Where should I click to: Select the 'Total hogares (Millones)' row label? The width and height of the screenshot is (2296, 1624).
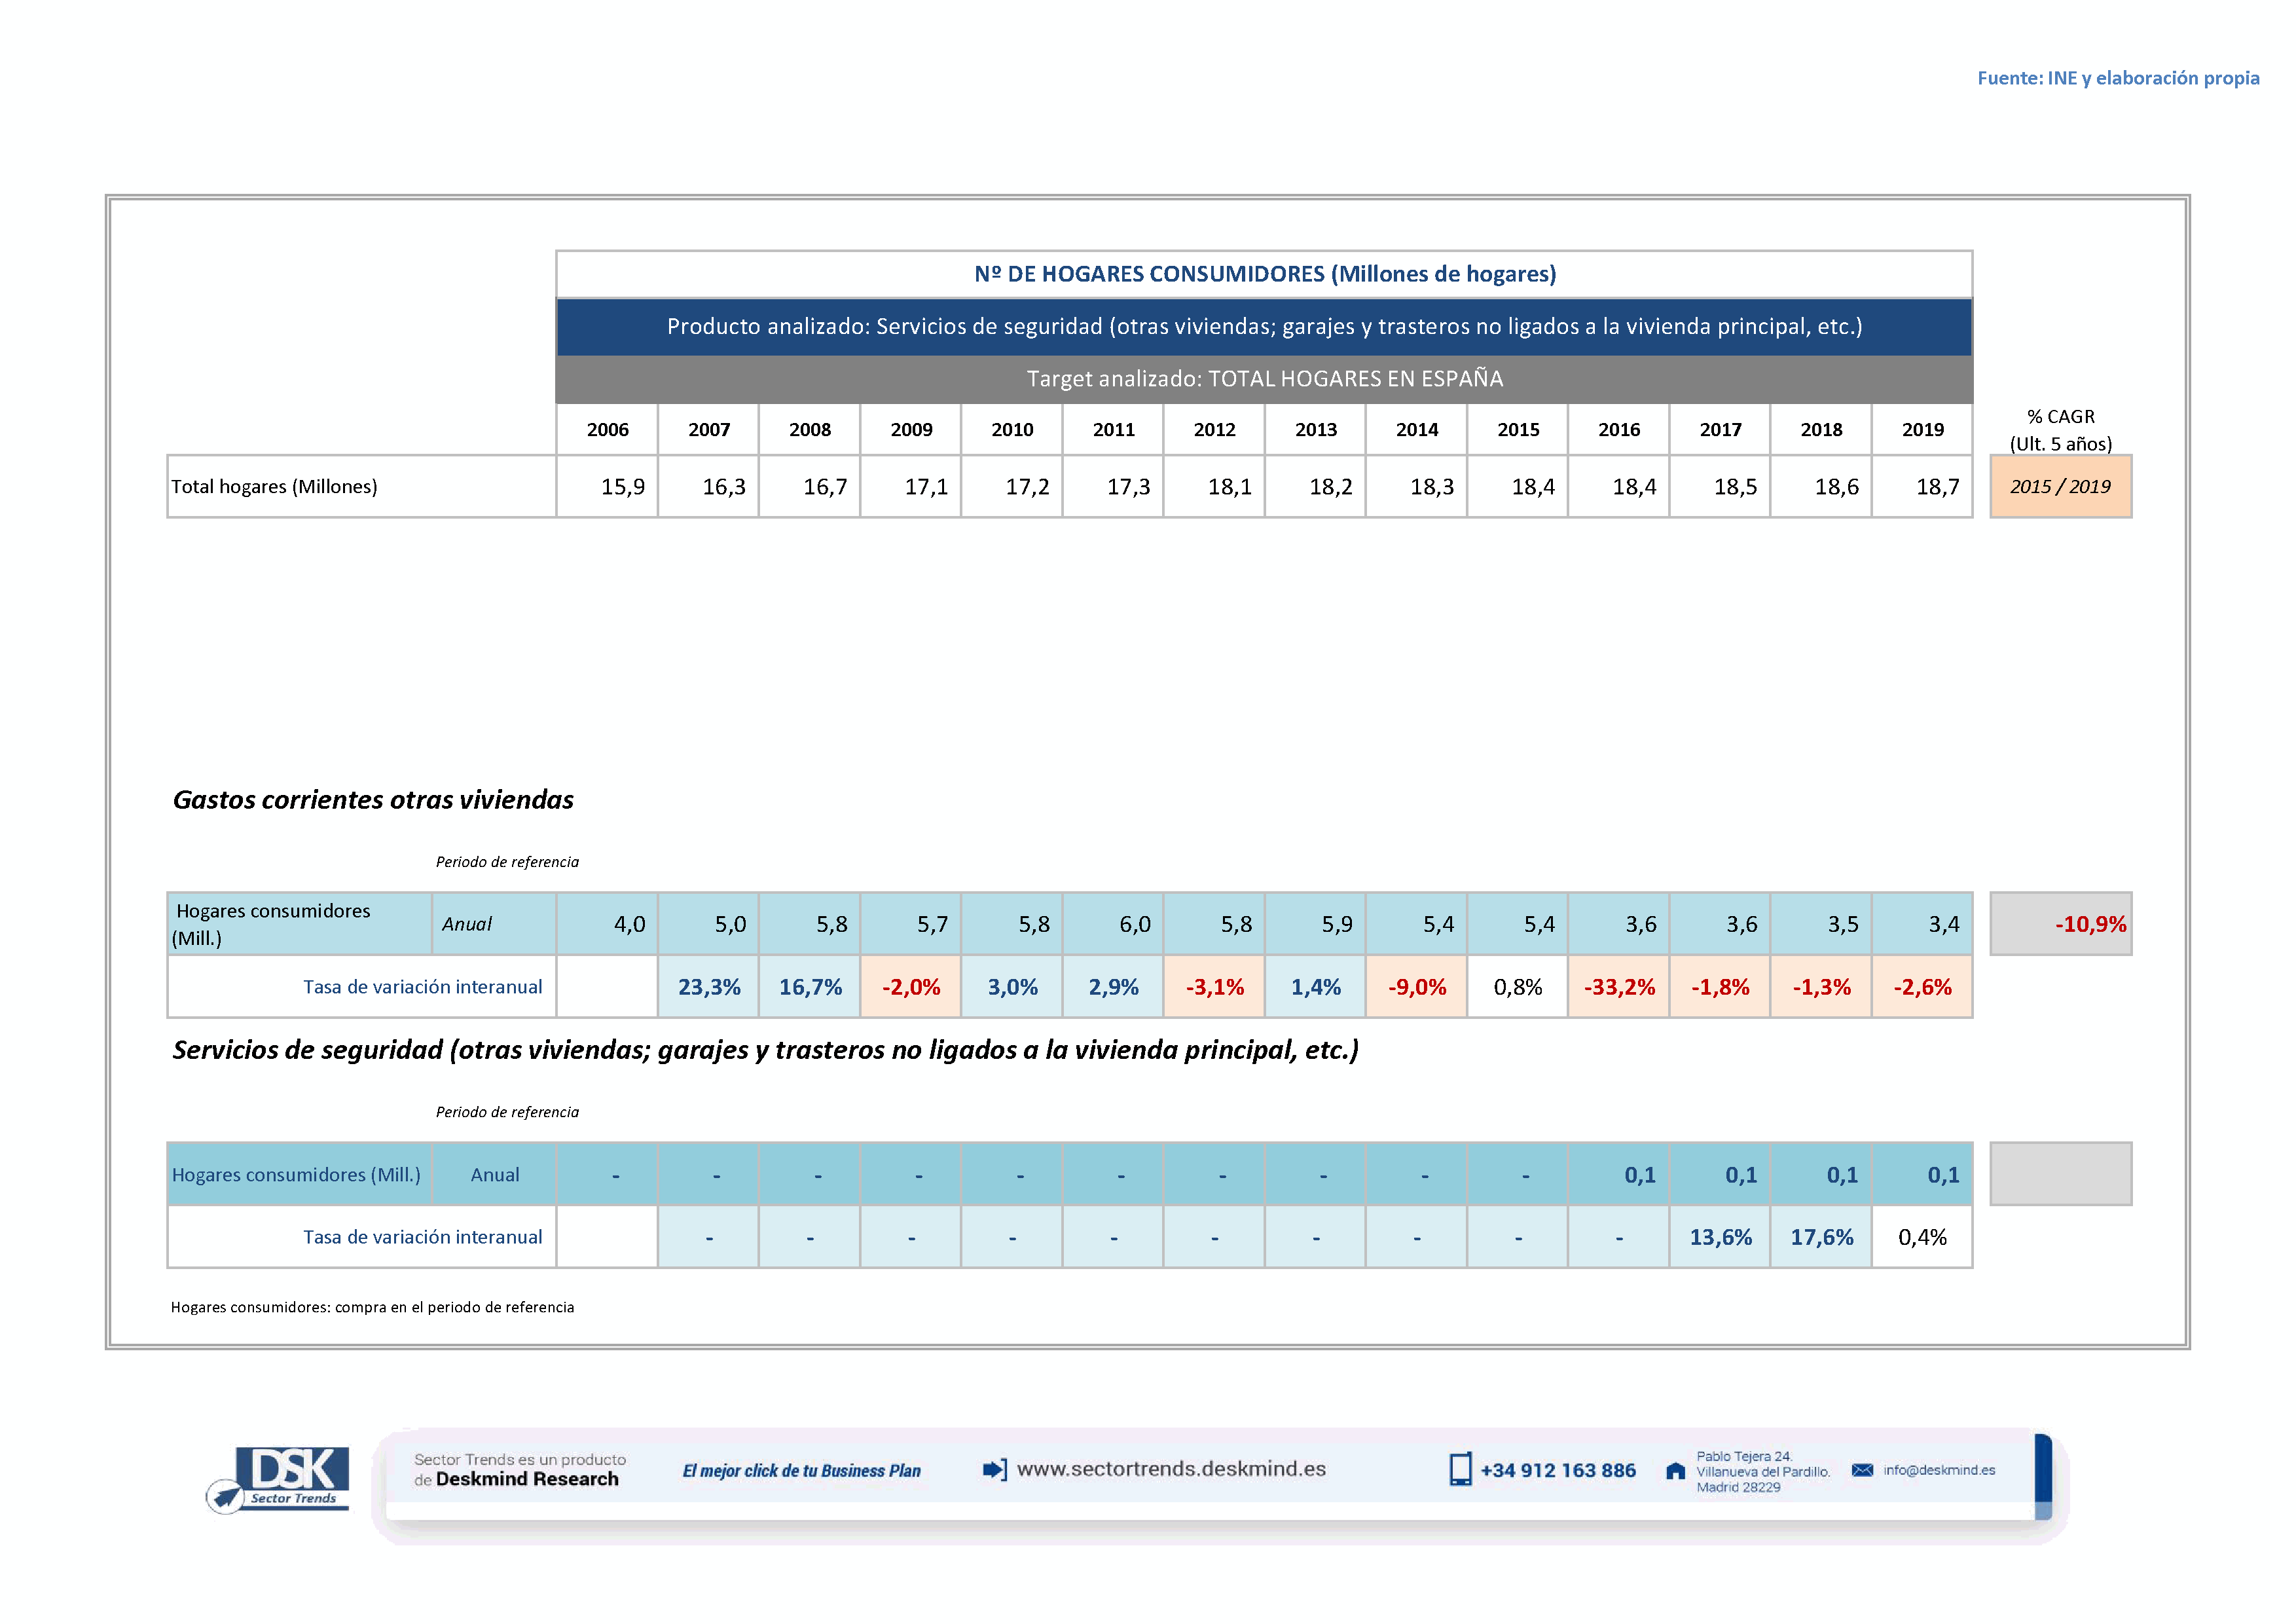coord(274,487)
